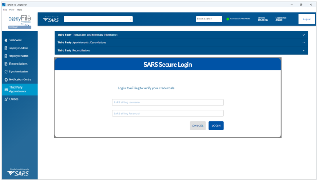Click the Logout button
317x180 pixels.
click(x=307, y=19)
